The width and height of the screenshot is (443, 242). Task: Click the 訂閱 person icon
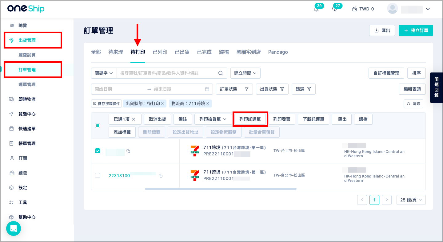(x=12, y=158)
